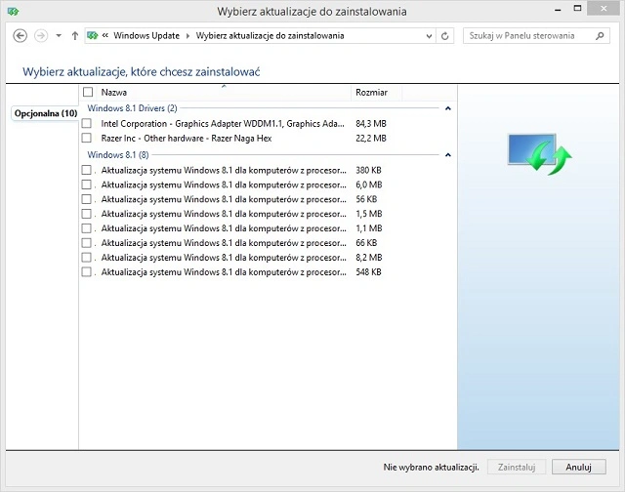Image resolution: width=625 pixels, height=492 pixels.
Task: Collapse the Windows 8.1 (8) group
Action: coord(447,155)
